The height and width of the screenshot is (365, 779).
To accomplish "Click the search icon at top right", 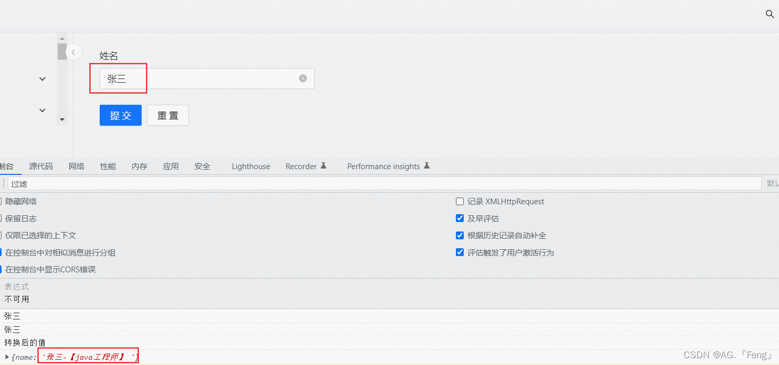I will (x=770, y=14).
